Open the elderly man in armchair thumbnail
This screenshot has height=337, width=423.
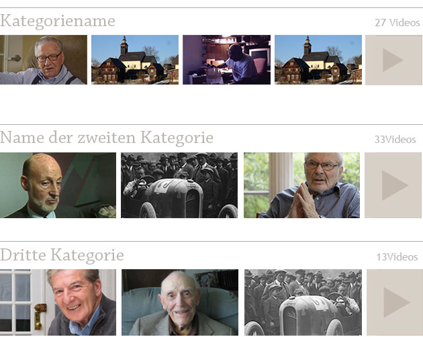[180, 302]
